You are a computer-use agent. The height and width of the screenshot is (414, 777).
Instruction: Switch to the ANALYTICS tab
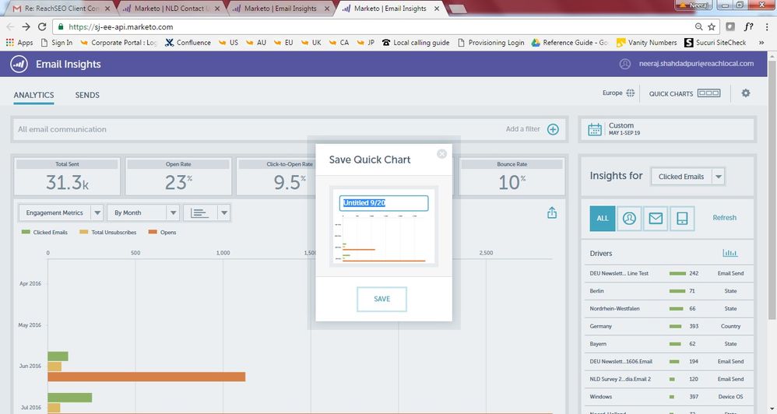click(x=33, y=95)
